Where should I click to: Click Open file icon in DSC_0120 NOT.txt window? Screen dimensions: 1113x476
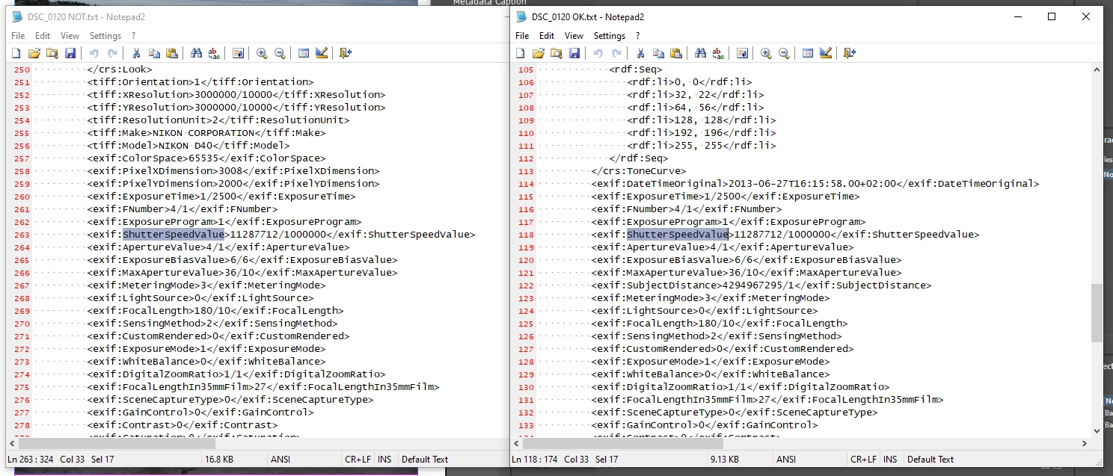pyautogui.click(x=34, y=53)
